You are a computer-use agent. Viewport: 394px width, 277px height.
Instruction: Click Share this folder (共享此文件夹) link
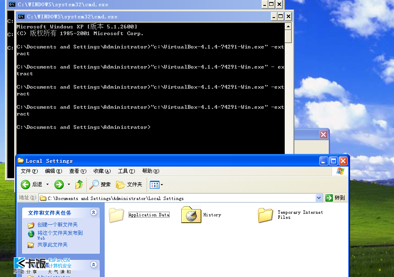click(x=52, y=245)
